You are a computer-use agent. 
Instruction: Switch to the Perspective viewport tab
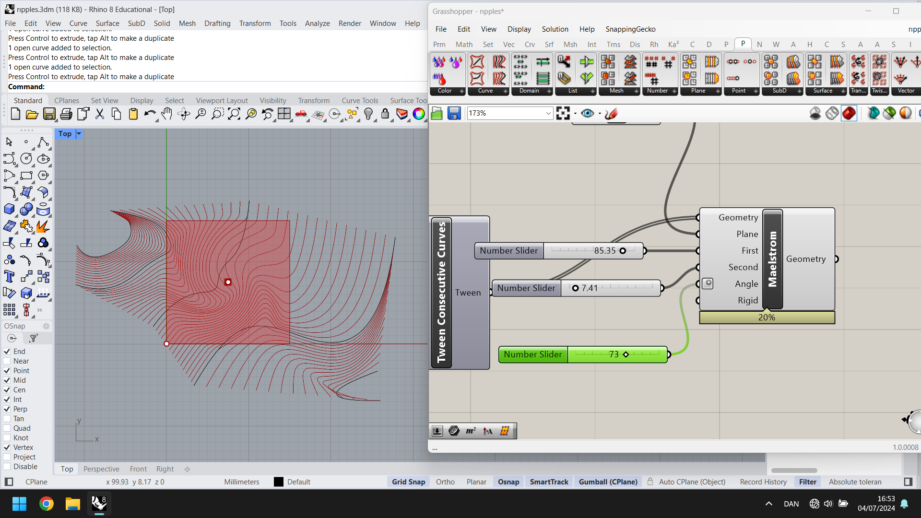pyautogui.click(x=101, y=469)
